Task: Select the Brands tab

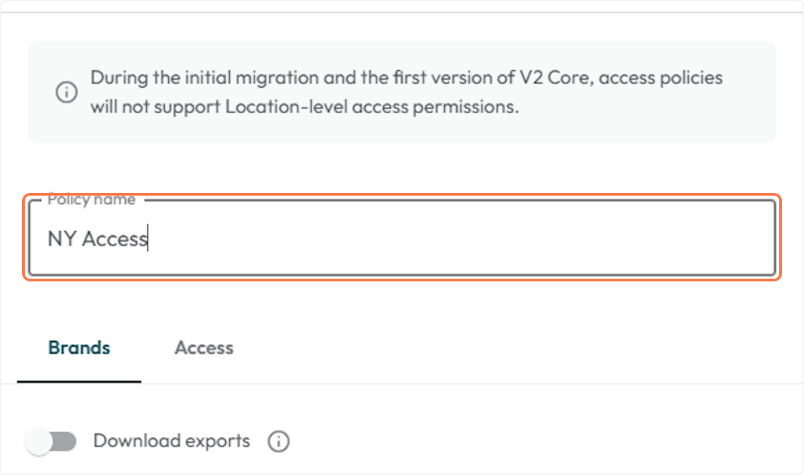Action: (79, 348)
